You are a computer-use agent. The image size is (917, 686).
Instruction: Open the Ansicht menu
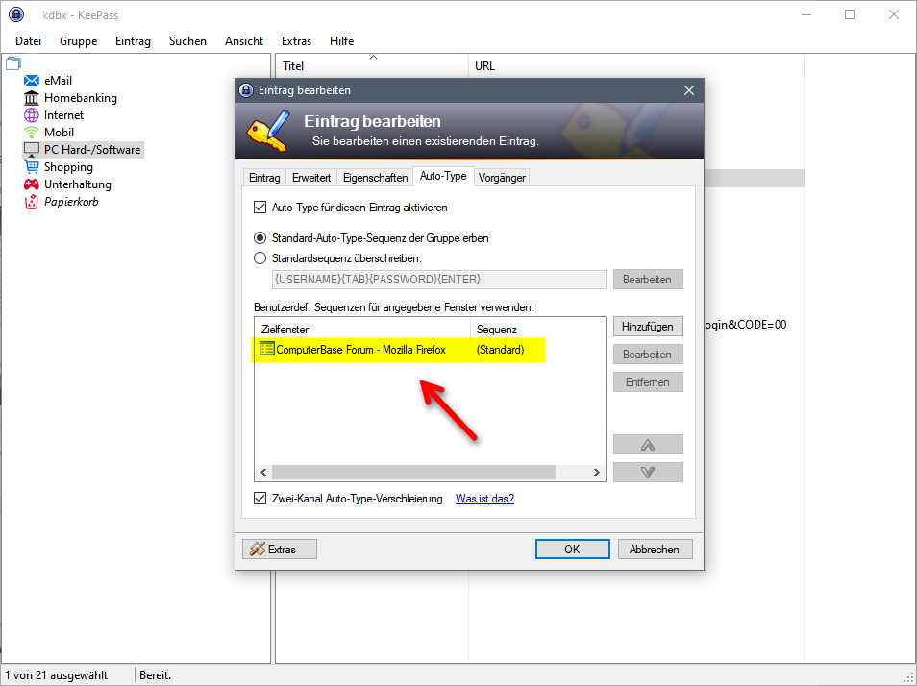(x=244, y=41)
